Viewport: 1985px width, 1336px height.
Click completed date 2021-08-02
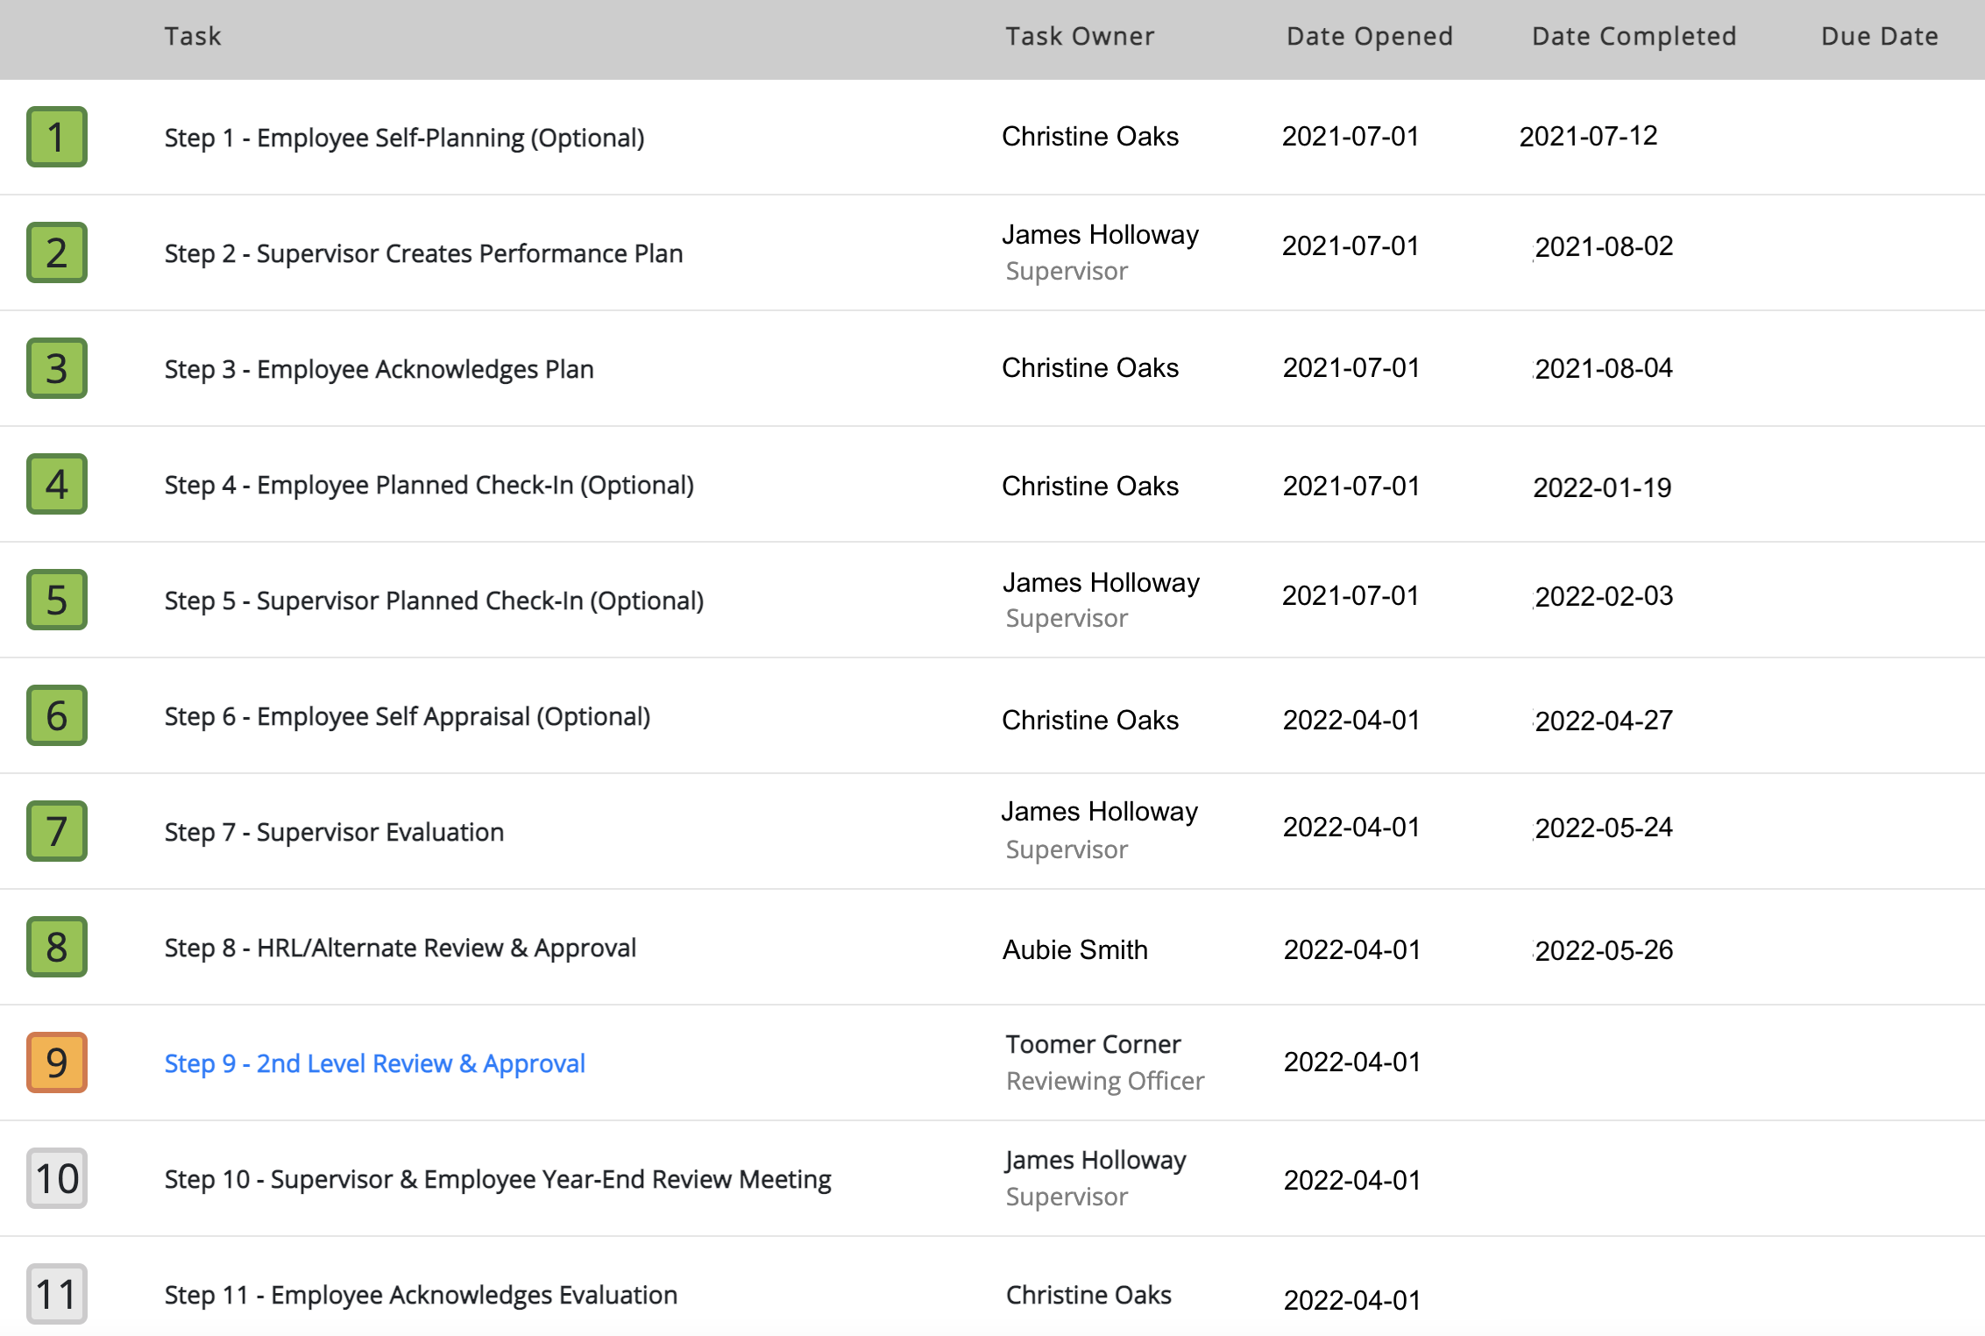coord(1604,246)
